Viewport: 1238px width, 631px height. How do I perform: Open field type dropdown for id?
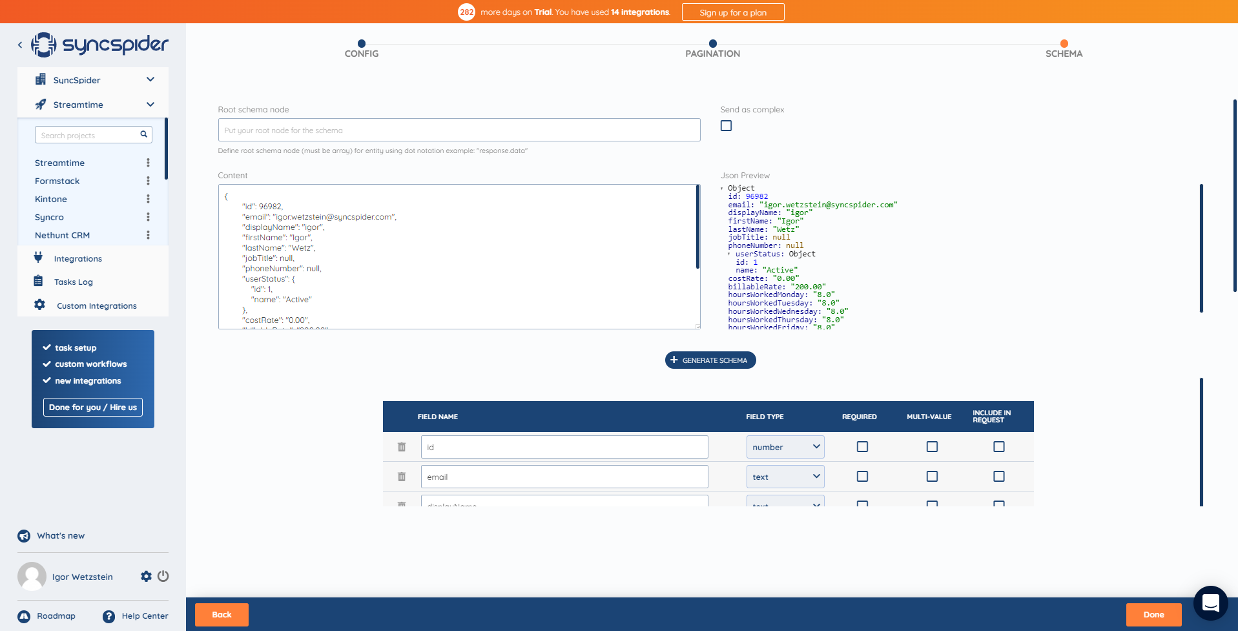[785, 447]
